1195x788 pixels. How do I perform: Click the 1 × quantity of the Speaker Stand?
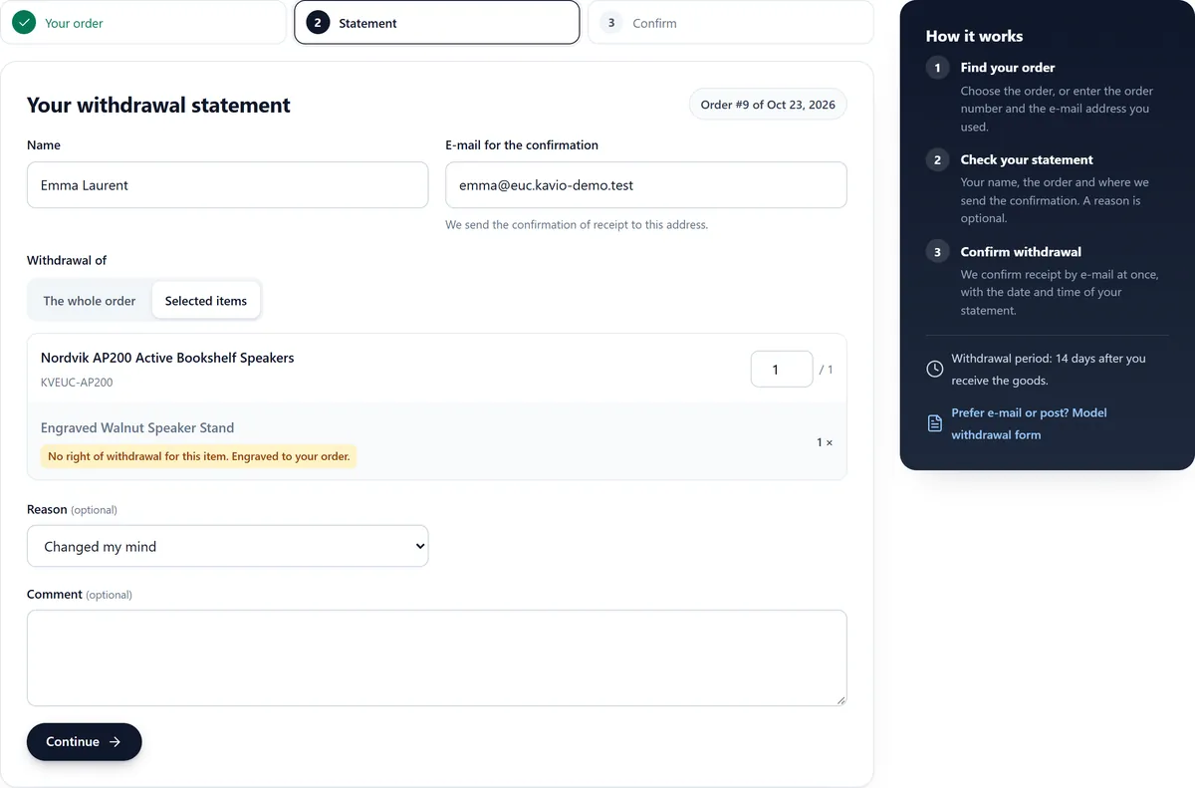[x=825, y=442]
